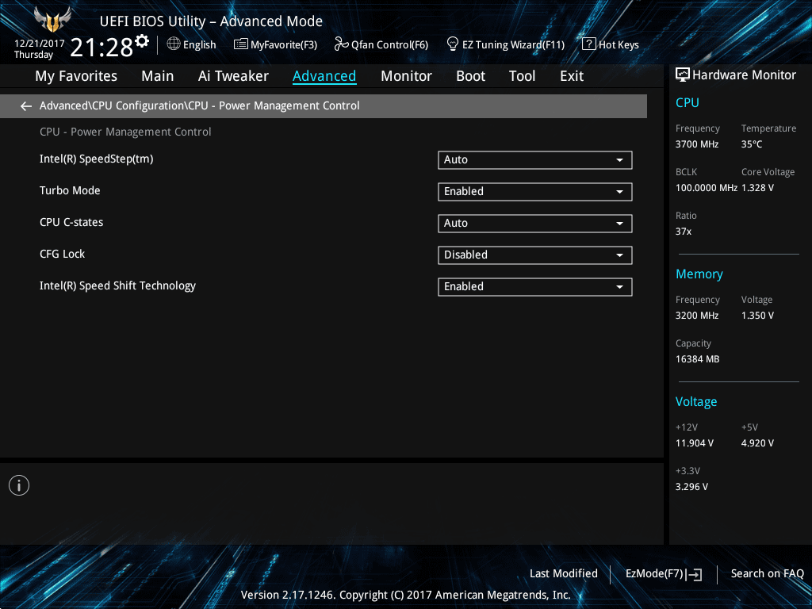Screen dimensions: 812x609
Task: Click the Memory frequency 3200 MHz value
Action: tap(697, 316)
